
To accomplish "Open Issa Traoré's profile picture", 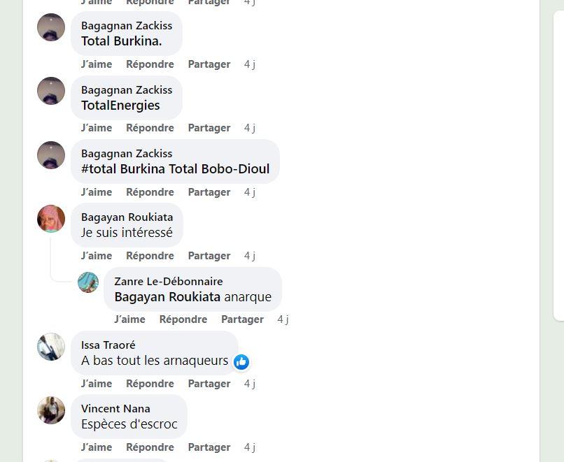I will (51, 347).
